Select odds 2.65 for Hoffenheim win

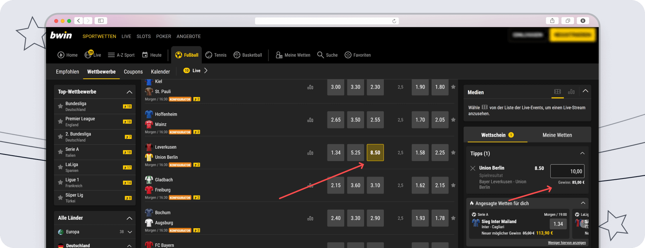coord(336,120)
